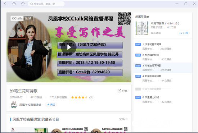Open the 本周节目单 playlist thumbnail

click(142, 28)
